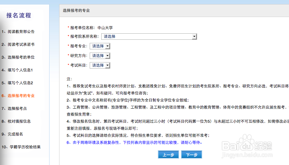
Task: Click note 2 about 专业学位 naming
Action: 128,100
